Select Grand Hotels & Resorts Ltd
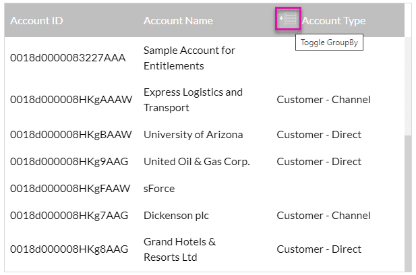 pyautogui.click(x=180, y=249)
